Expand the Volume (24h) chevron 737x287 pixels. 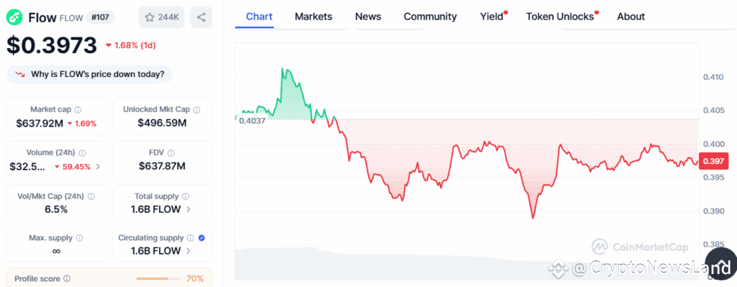tap(98, 166)
